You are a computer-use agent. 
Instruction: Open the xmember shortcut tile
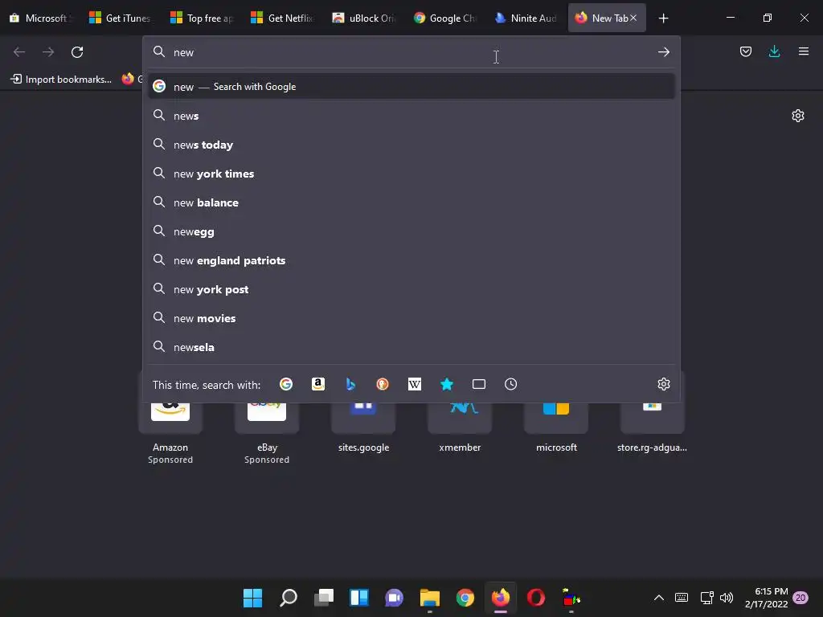click(x=460, y=419)
